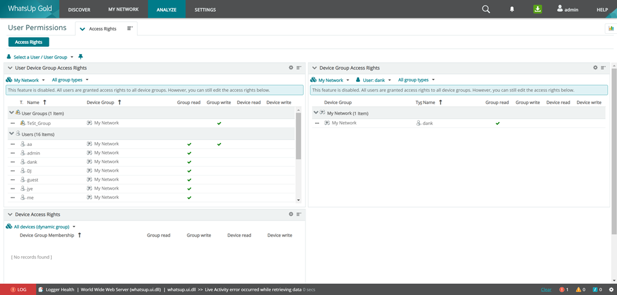The image size is (617, 295).
Task: Open settings gear in Device Access Rights panel
Action: pyautogui.click(x=291, y=214)
